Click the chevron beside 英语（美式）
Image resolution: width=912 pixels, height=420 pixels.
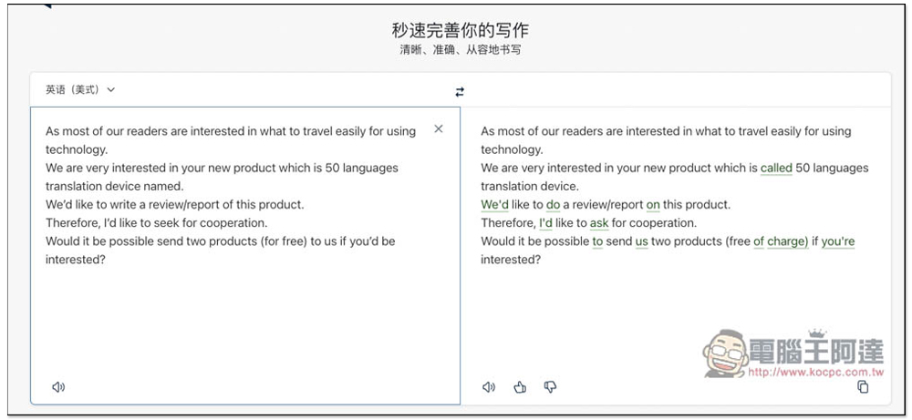[111, 90]
